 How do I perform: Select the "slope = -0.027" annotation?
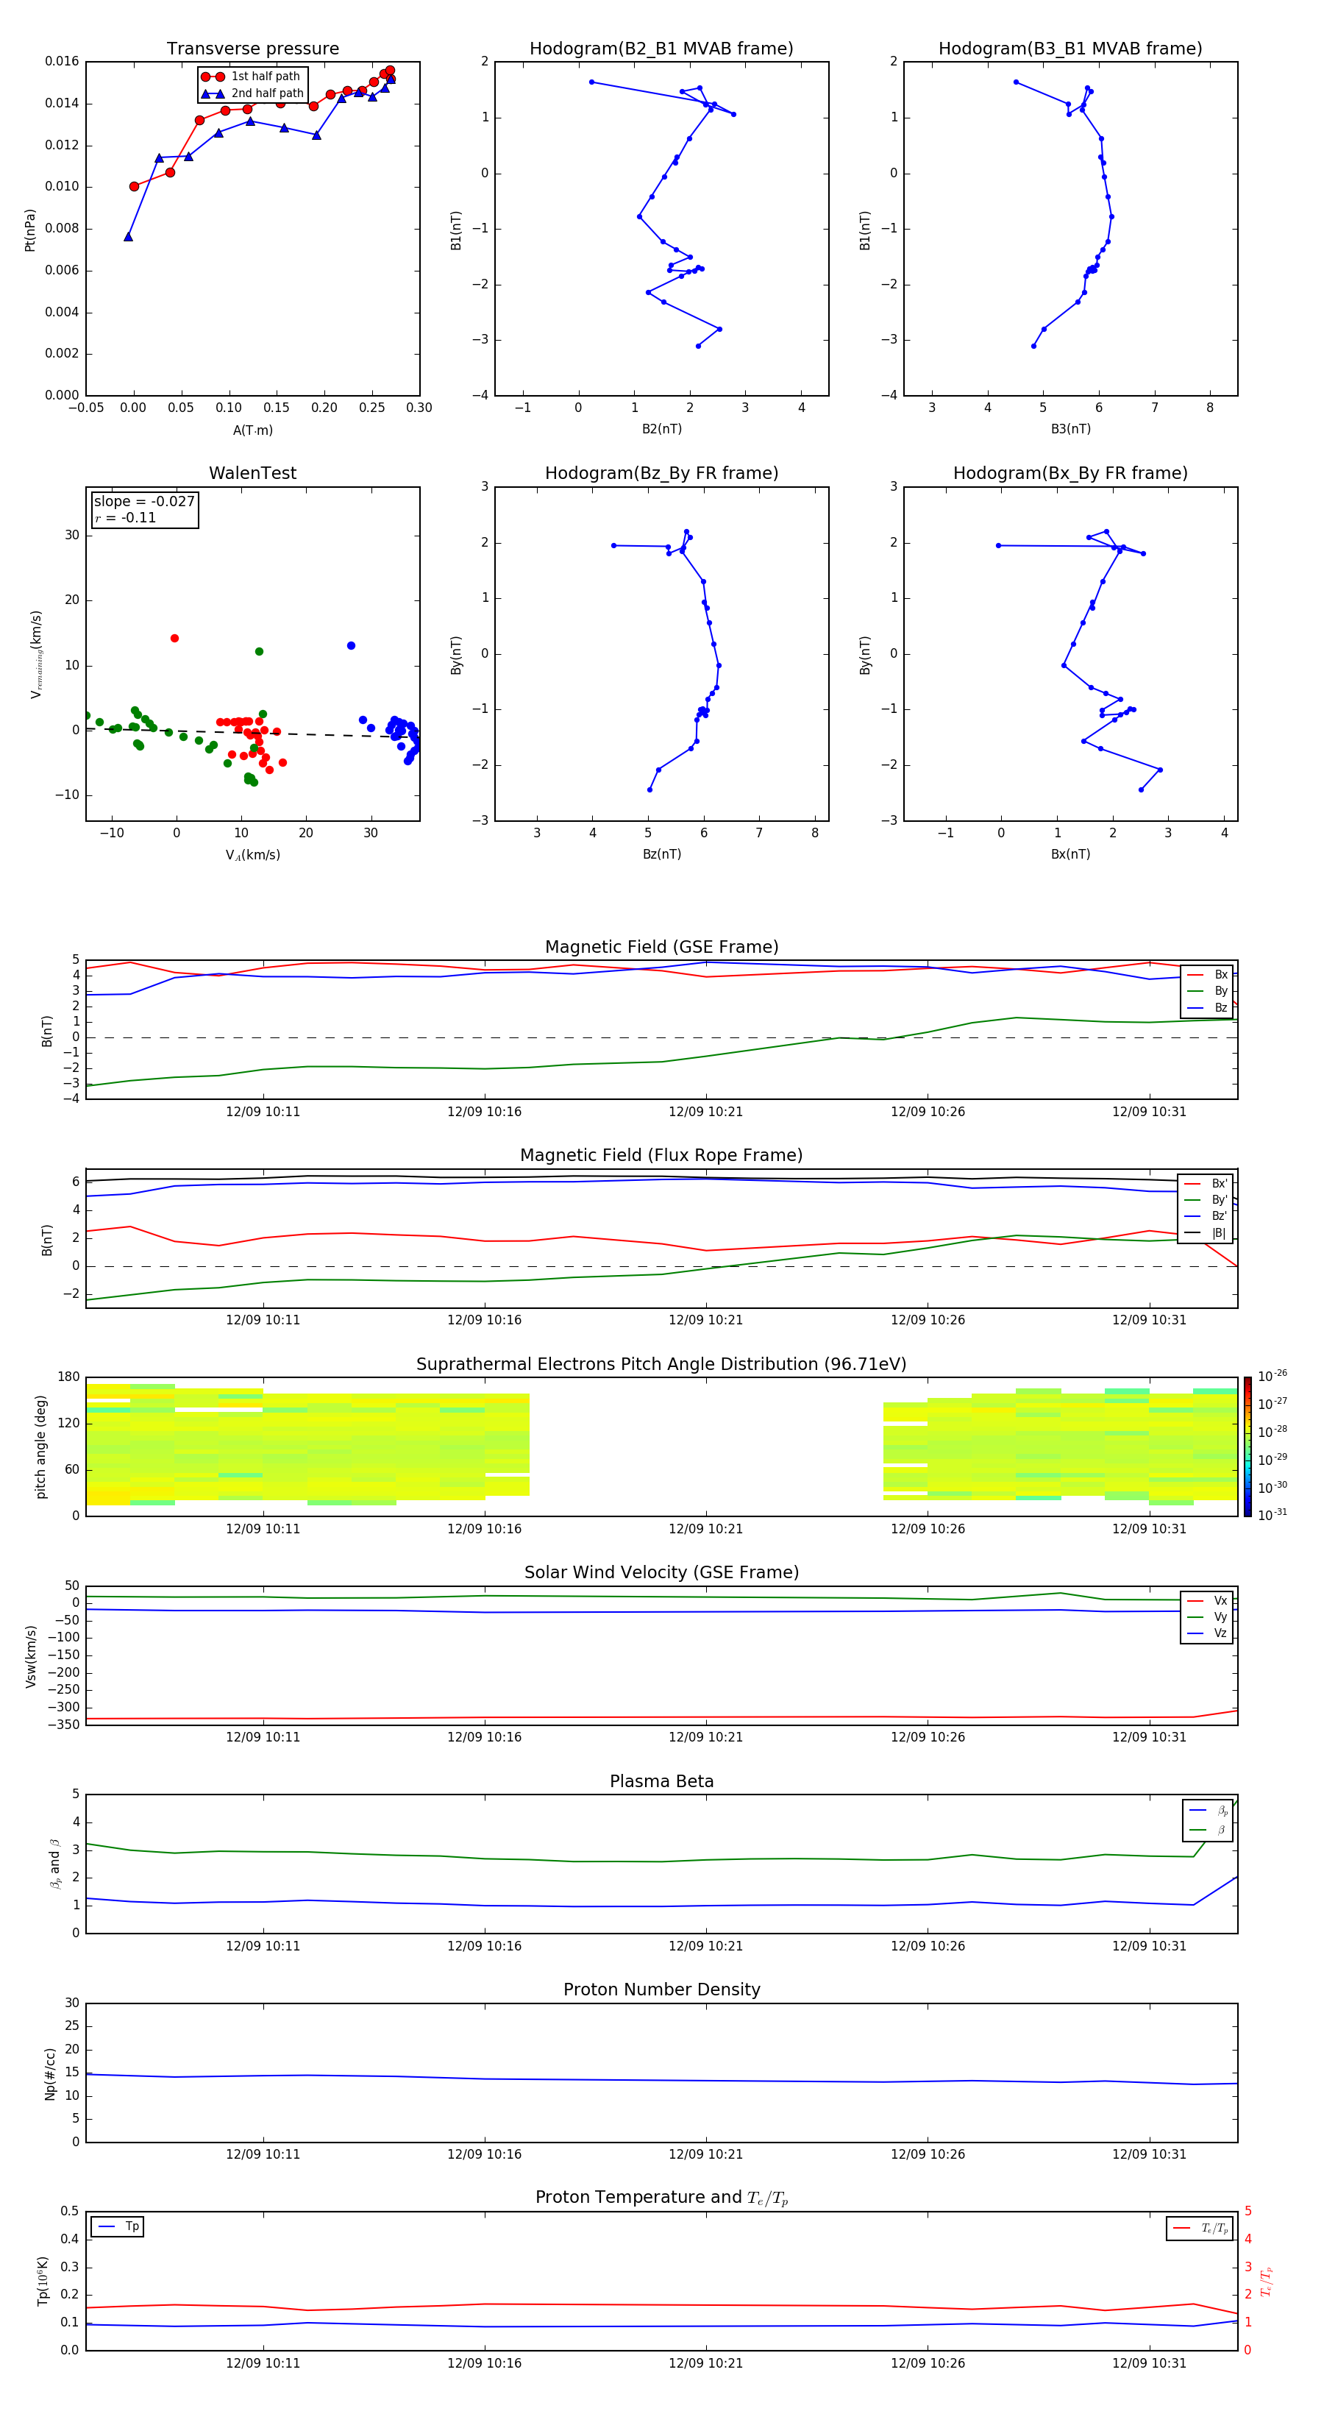144,502
